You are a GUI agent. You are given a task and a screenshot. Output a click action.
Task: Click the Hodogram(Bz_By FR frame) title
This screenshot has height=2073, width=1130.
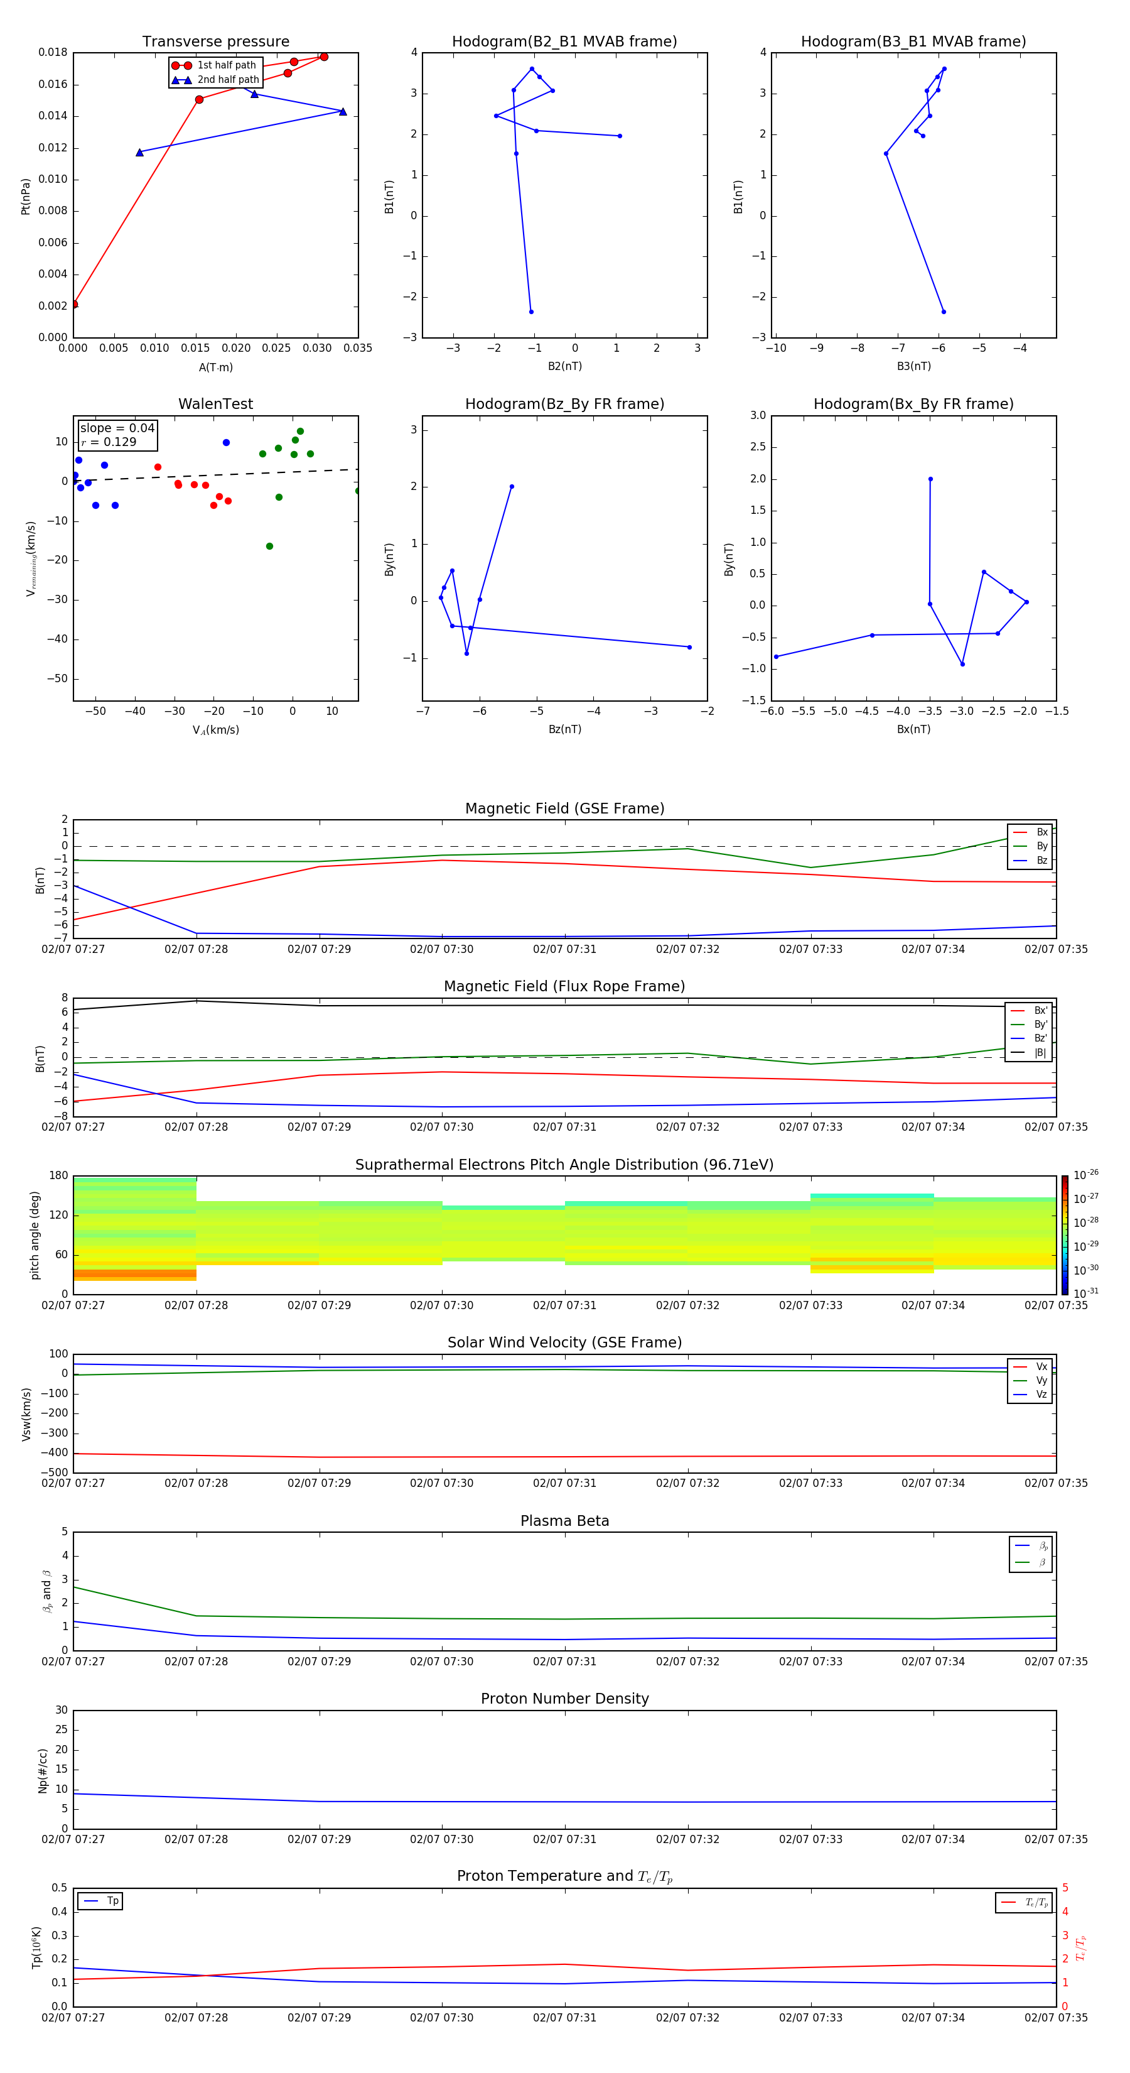[564, 404]
